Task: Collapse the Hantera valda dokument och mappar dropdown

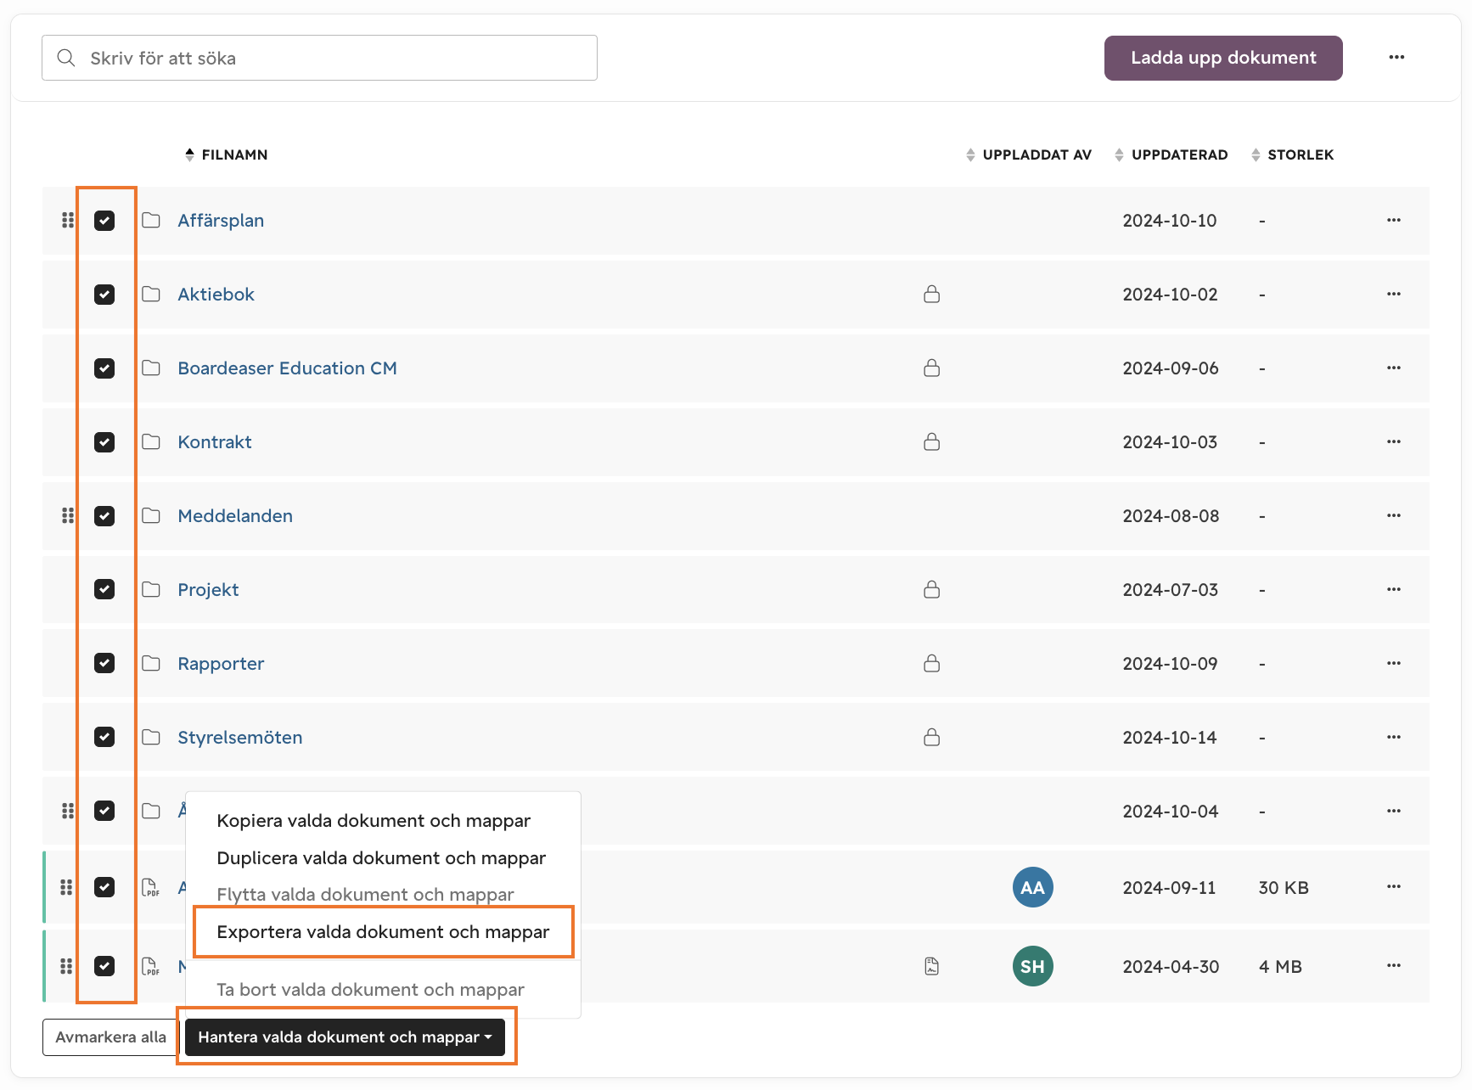Action: tap(345, 1037)
